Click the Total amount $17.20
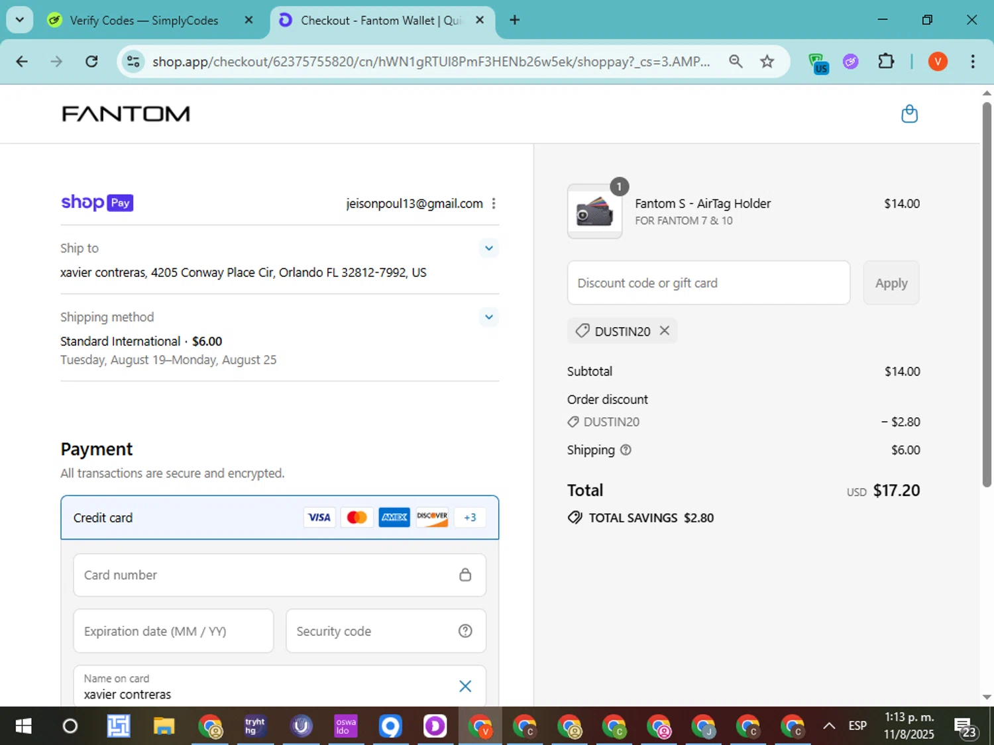This screenshot has height=745, width=994. [897, 491]
